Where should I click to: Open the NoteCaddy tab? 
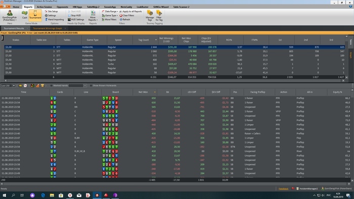[x=126, y=7]
